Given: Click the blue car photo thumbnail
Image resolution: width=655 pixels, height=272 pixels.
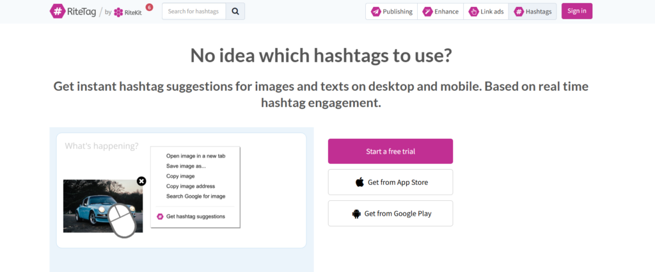Looking at the screenshot, I should point(103,206).
